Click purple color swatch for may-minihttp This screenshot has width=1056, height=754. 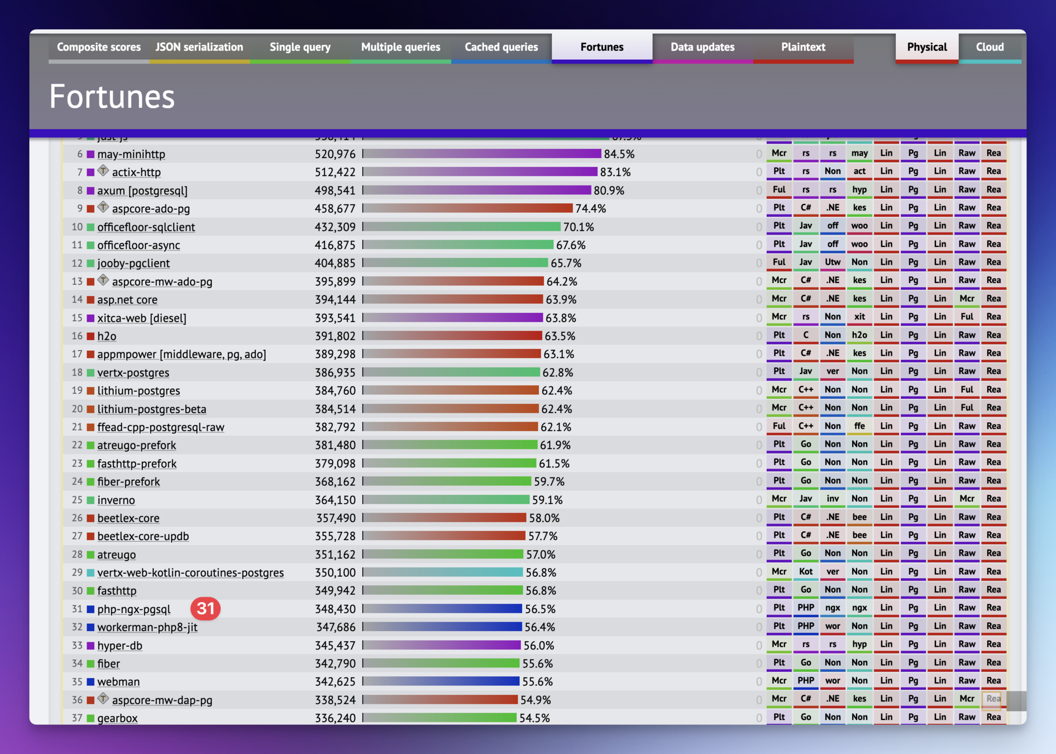[x=90, y=154]
